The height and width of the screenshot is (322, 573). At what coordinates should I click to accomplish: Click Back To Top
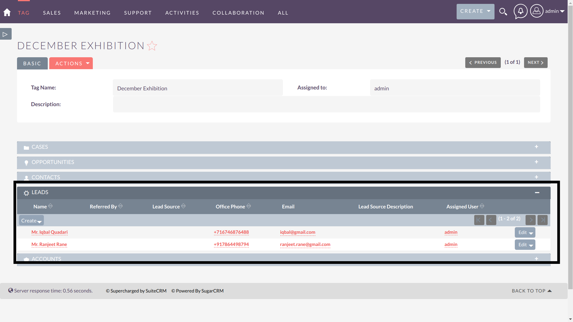(x=532, y=291)
